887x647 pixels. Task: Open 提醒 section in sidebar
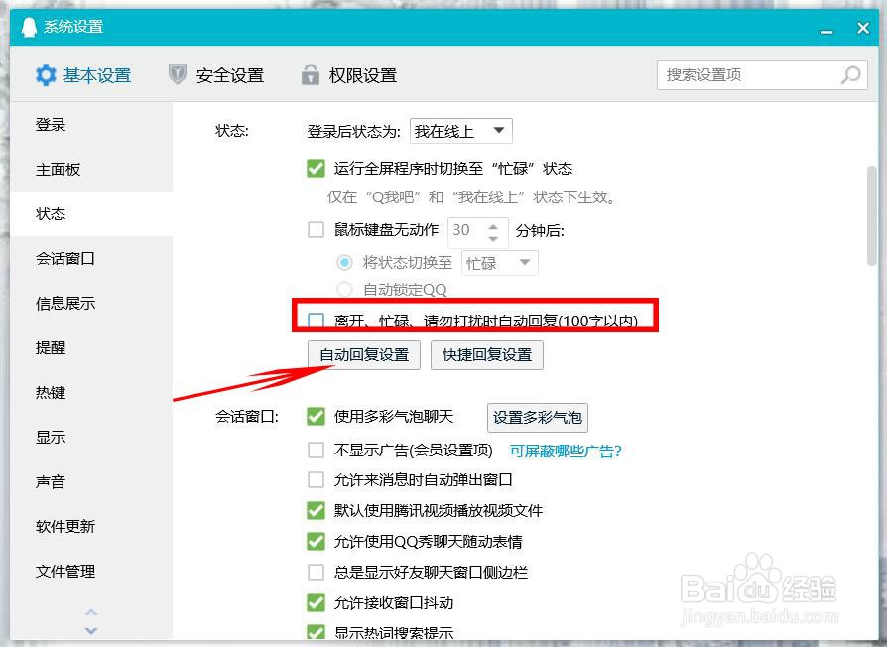click(x=91, y=348)
